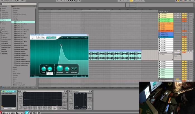Image resolution: width=195 pixels, height=114 pixels.
Task: Adjust the LEVEL knob in FabFilter Micro
Action: (x=44, y=69)
